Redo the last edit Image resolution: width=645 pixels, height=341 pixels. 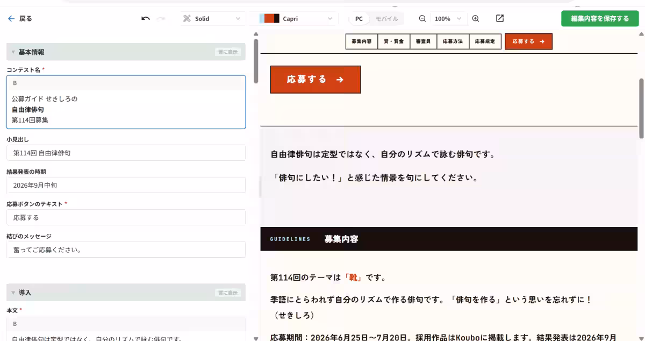coord(161,18)
